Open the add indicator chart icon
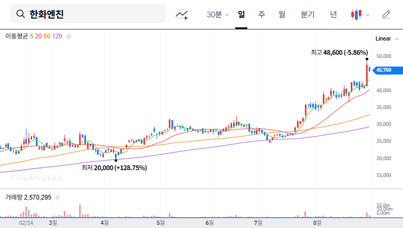The height and width of the screenshot is (228, 403). click(x=181, y=14)
